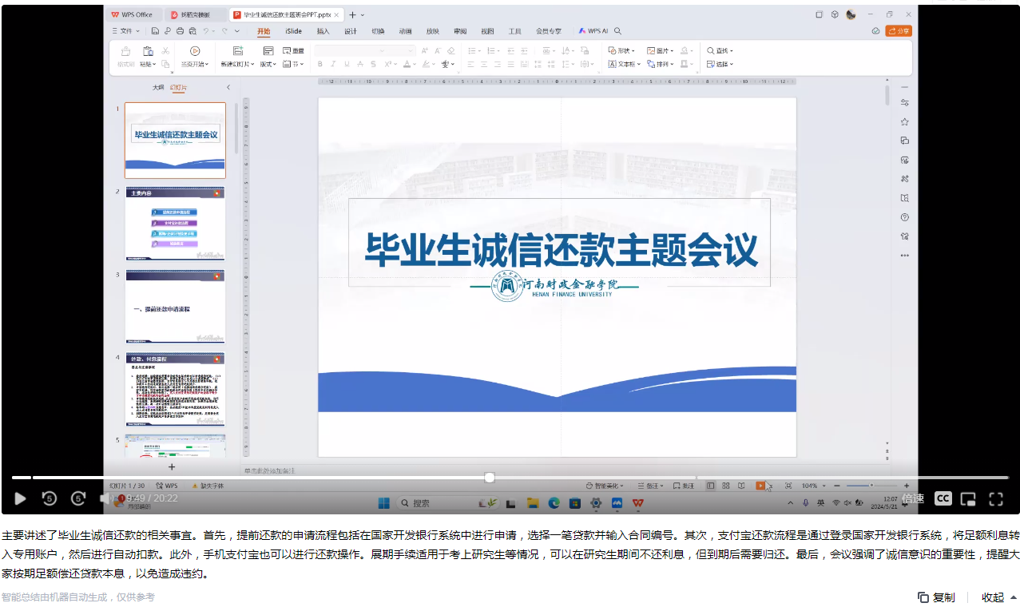Viewport: 1020px width, 607px height.
Task: Rewind the video by 10 seconds
Action: pyautogui.click(x=49, y=498)
